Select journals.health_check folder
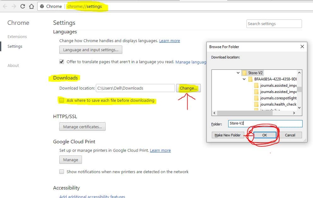 coord(278,104)
